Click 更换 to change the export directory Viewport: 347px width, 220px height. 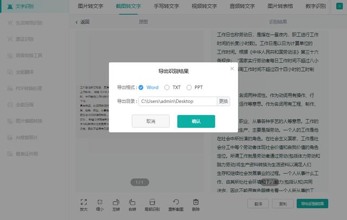pos(223,101)
